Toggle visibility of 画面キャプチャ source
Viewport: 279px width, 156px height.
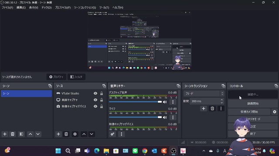[95, 100]
